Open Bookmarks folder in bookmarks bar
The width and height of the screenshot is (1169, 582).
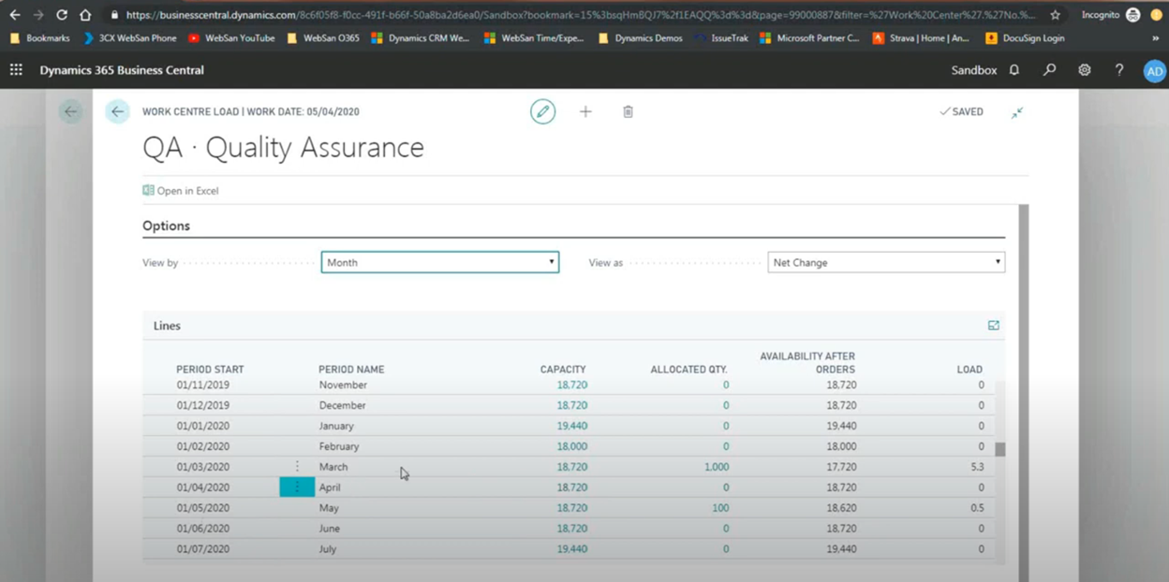tap(39, 38)
